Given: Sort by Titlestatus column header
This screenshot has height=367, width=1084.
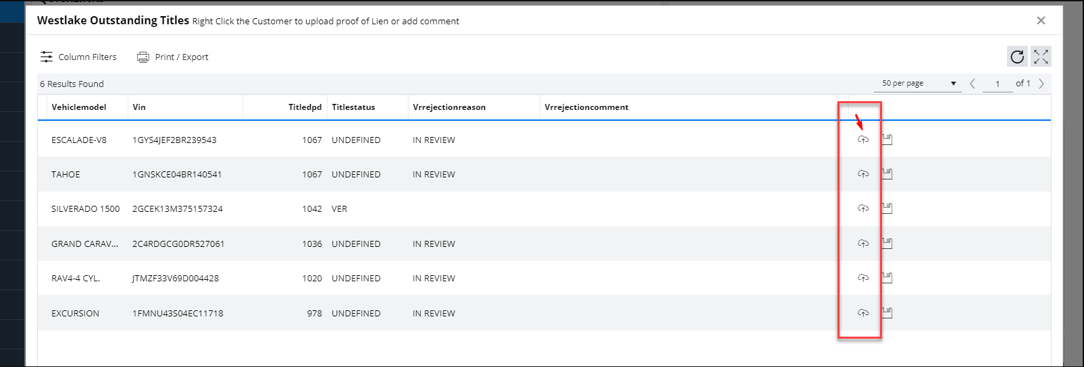Looking at the screenshot, I should 353,107.
